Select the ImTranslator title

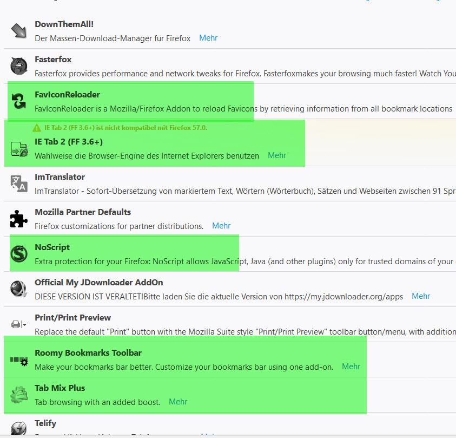(x=60, y=177)
